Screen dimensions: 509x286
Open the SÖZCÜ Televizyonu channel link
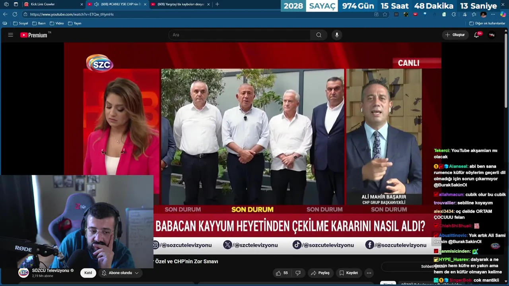[51, 271]
